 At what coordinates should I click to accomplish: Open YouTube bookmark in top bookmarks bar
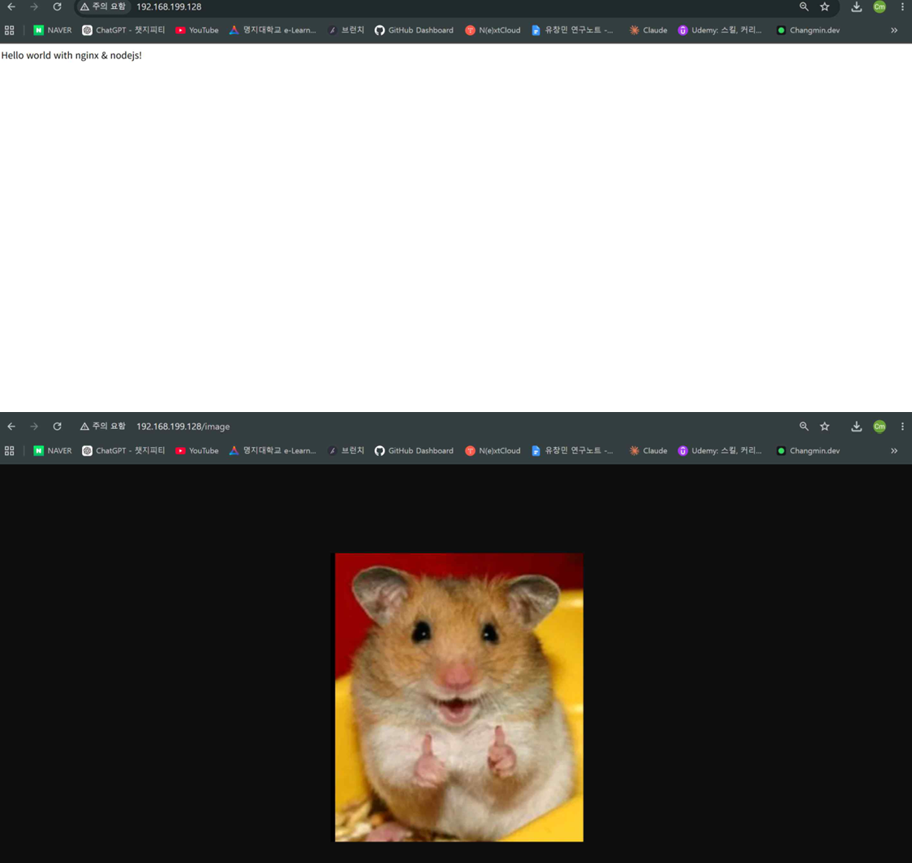click(197, 30)
